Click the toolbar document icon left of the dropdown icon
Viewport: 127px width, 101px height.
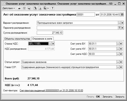click(40, 9)
